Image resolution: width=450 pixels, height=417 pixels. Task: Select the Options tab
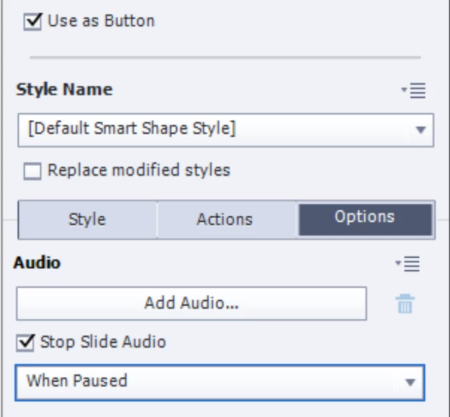point(365,220)
